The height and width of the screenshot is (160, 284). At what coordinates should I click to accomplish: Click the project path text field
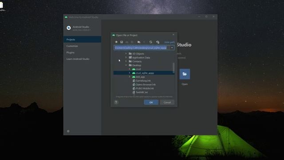(x=142, y=48)
